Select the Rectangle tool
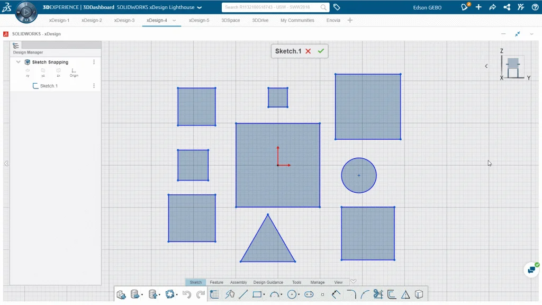 point(257,294)
